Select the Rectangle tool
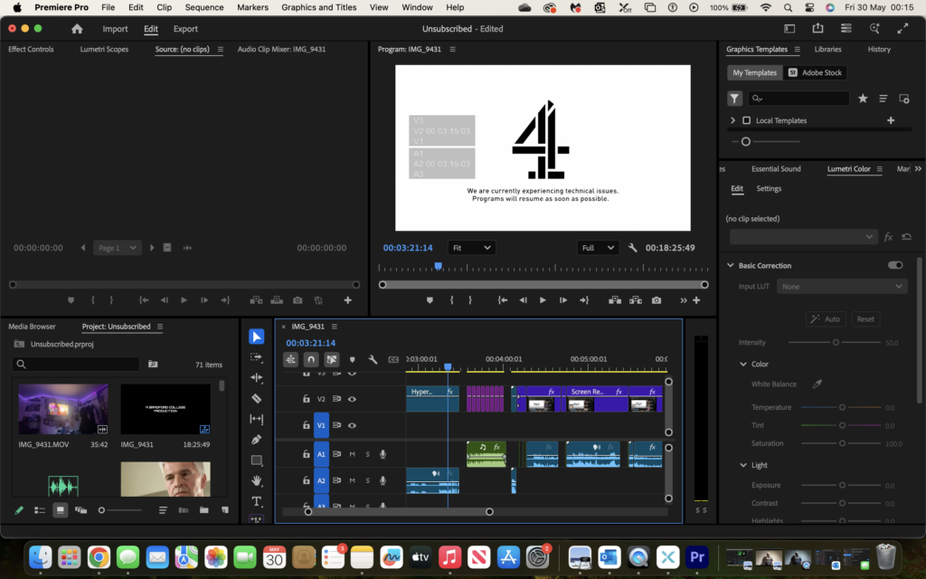Viewport: 926px width, 579px height. (256, 460)
